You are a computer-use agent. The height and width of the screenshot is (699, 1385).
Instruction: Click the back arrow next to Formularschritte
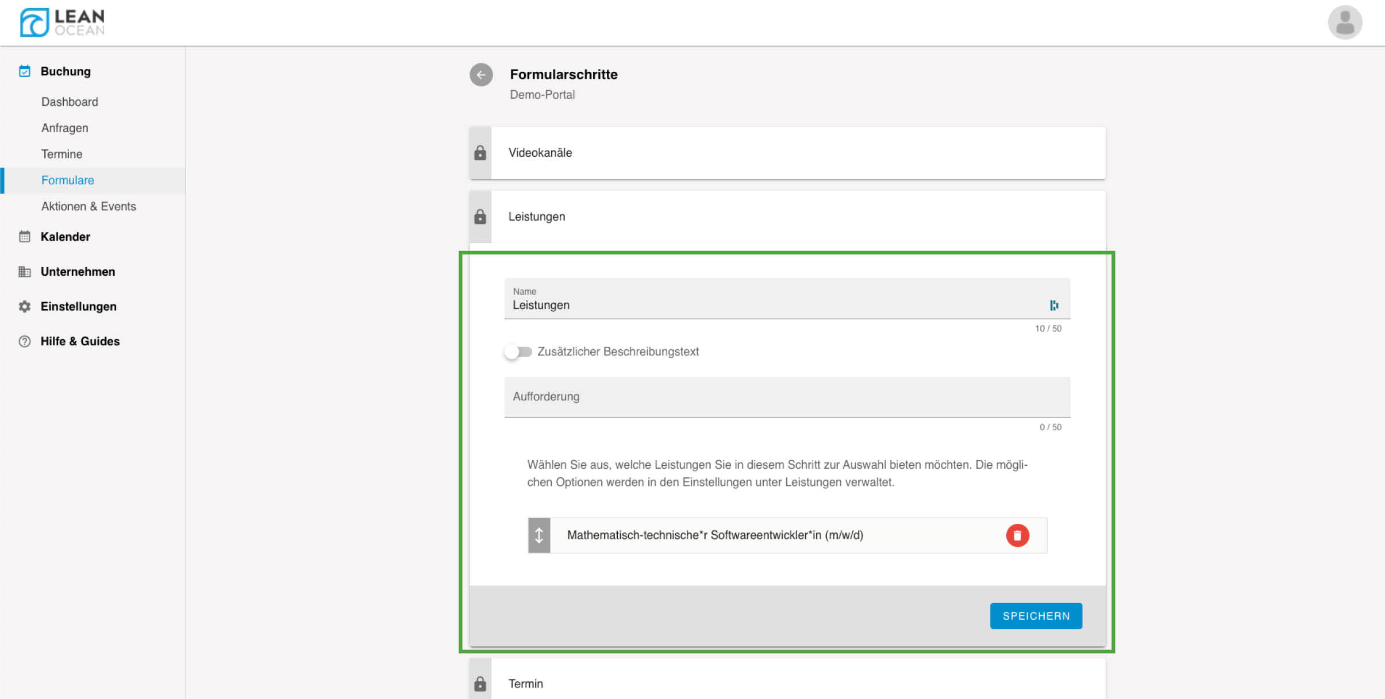pyautogui.click(x=481, y=75)
